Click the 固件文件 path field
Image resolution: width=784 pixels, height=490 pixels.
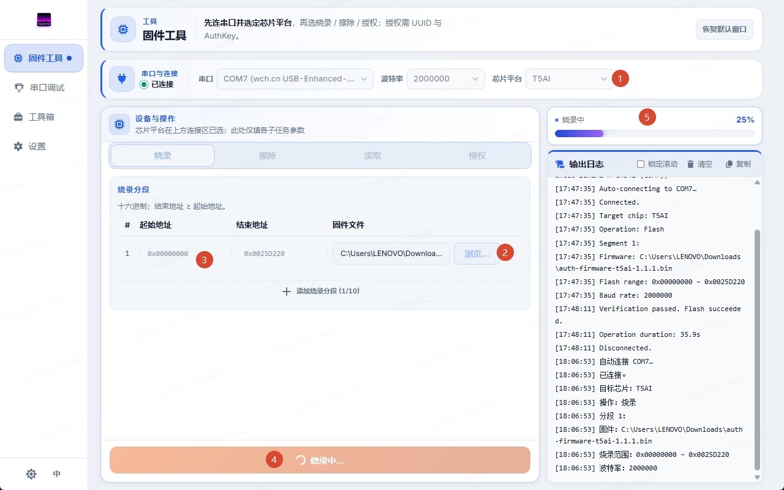point(391,254)
